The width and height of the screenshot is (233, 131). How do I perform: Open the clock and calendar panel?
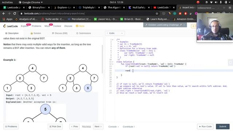[x=116, y=2]
